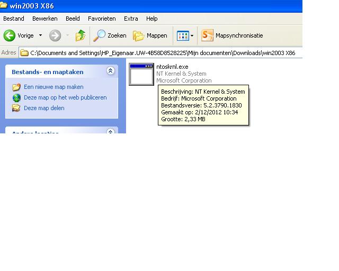The image size is (339, 271).
Task: Click the address bar path field
Action: click(x=160, y=53)
